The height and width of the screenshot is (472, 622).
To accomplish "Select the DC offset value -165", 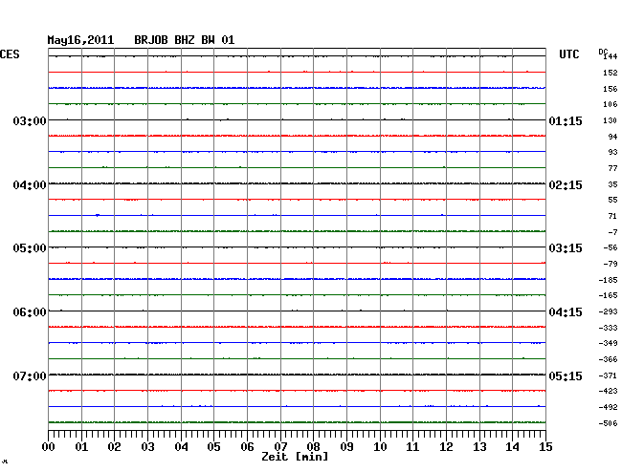I will (x=608, y=295).
